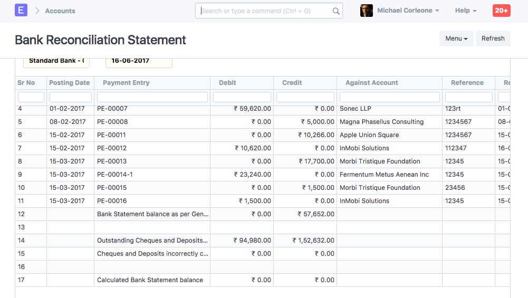
Task: Click Michael Corleone's avatar picture
Action: pos(367,11)
